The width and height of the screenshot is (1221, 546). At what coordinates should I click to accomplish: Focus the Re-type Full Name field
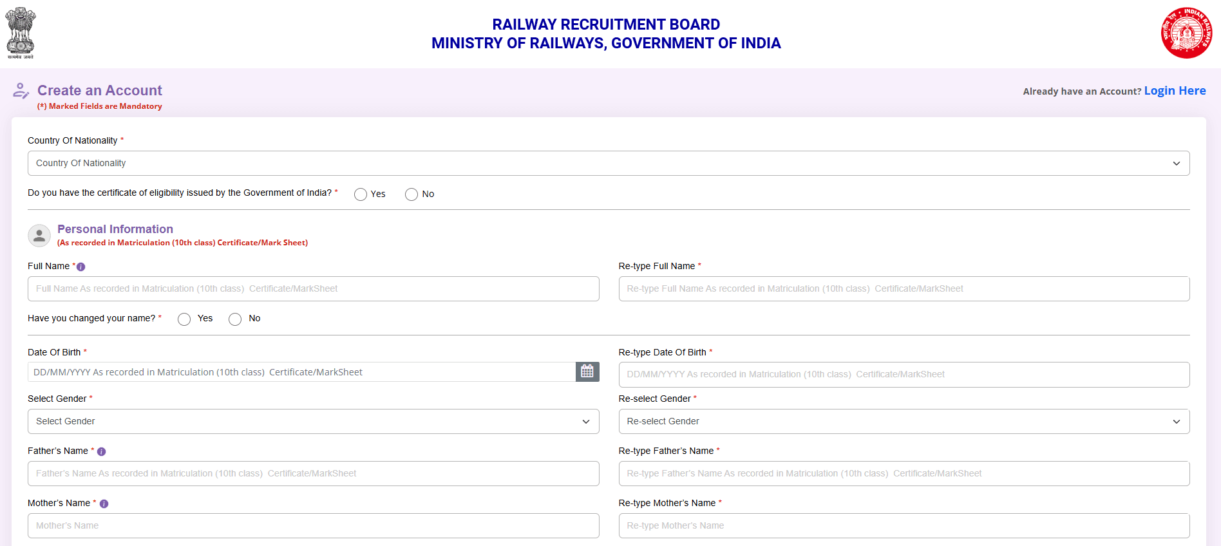904,289
